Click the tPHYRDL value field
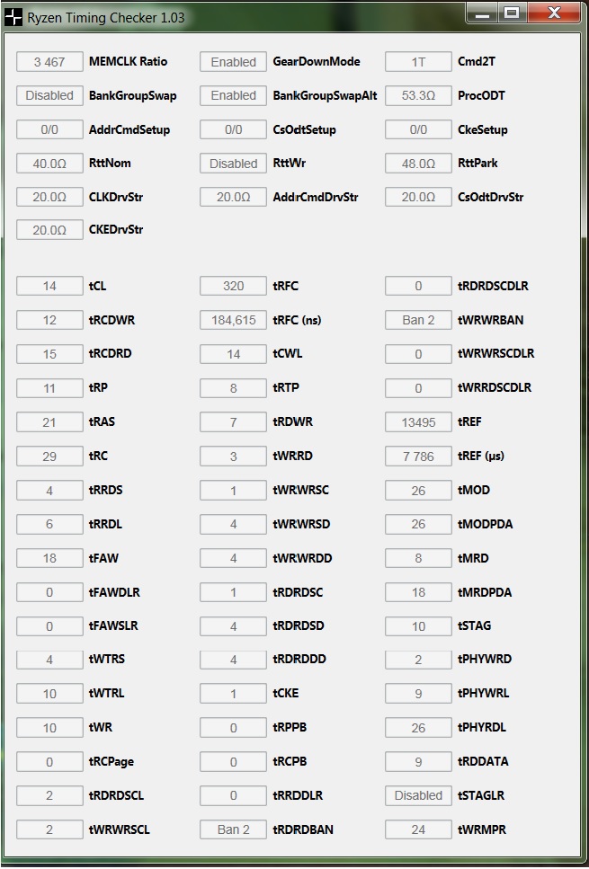This screenshot has width=589, height=869. coord(418,728)
